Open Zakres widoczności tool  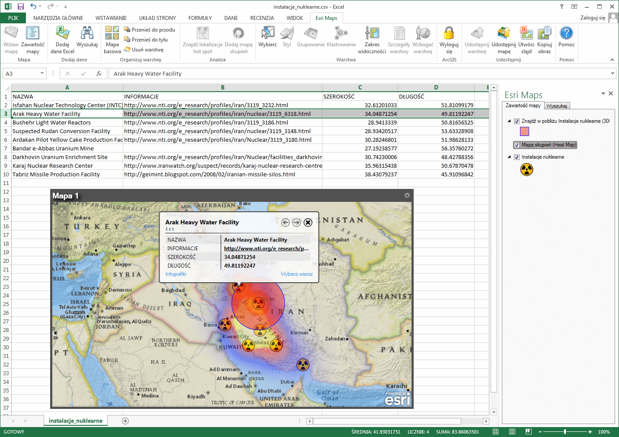372,40
